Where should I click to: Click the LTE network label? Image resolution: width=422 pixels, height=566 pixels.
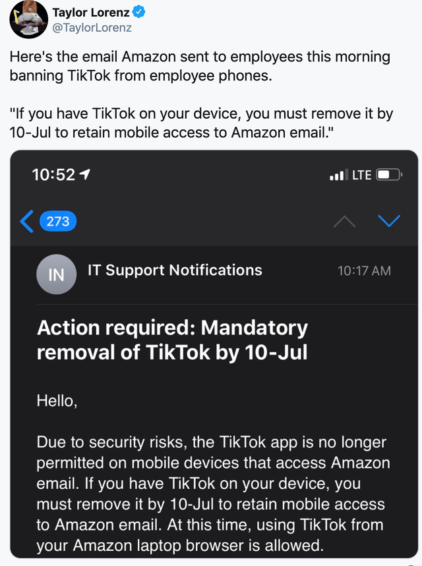click(361, 175)
